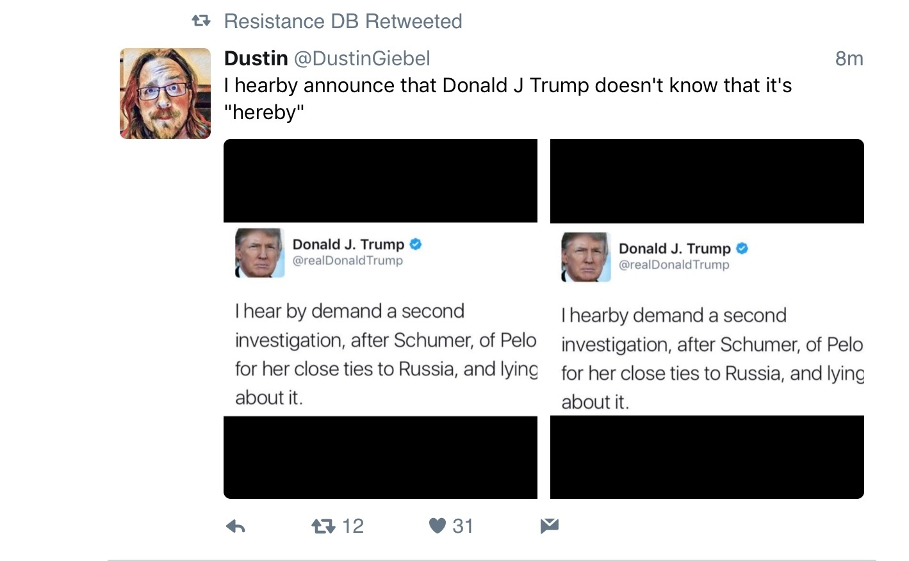The width and height of the screenshot is (909, 561).
Task: Click the small retweet icon beside Resistance DB
Action: [201, 21]
